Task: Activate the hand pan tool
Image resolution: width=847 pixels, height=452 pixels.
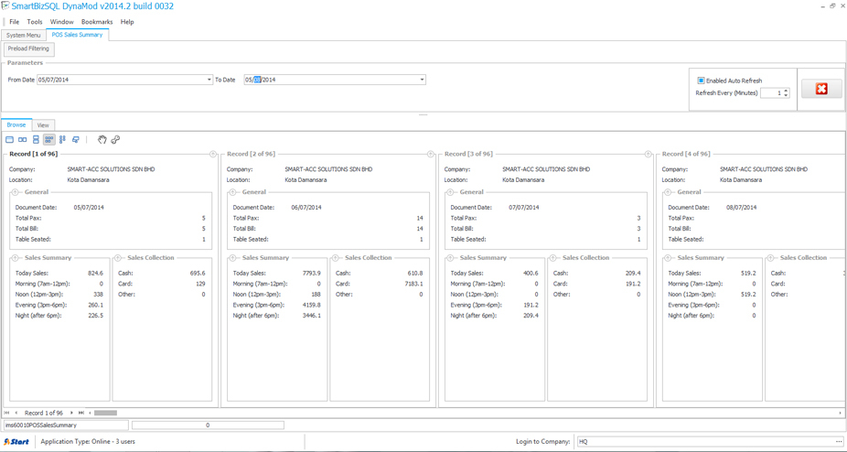Action: 102,139
